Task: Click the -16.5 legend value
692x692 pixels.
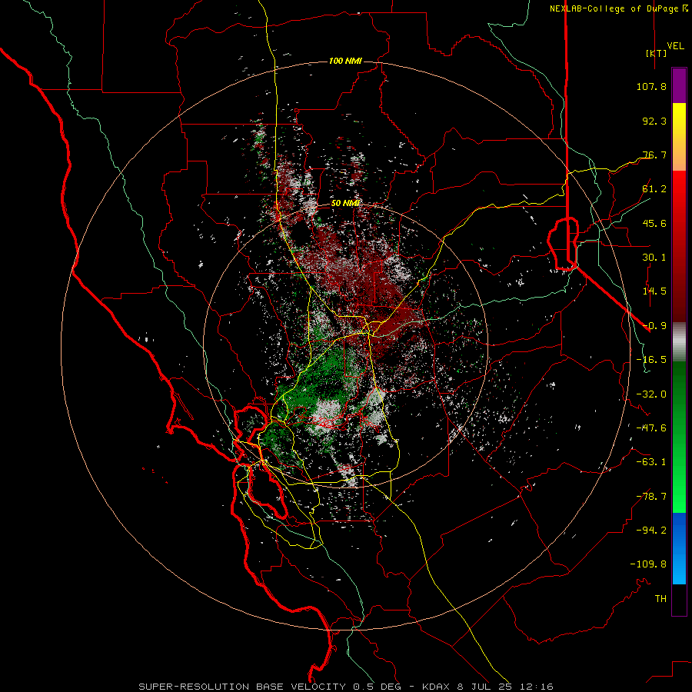Action: (x=651, y=360)
